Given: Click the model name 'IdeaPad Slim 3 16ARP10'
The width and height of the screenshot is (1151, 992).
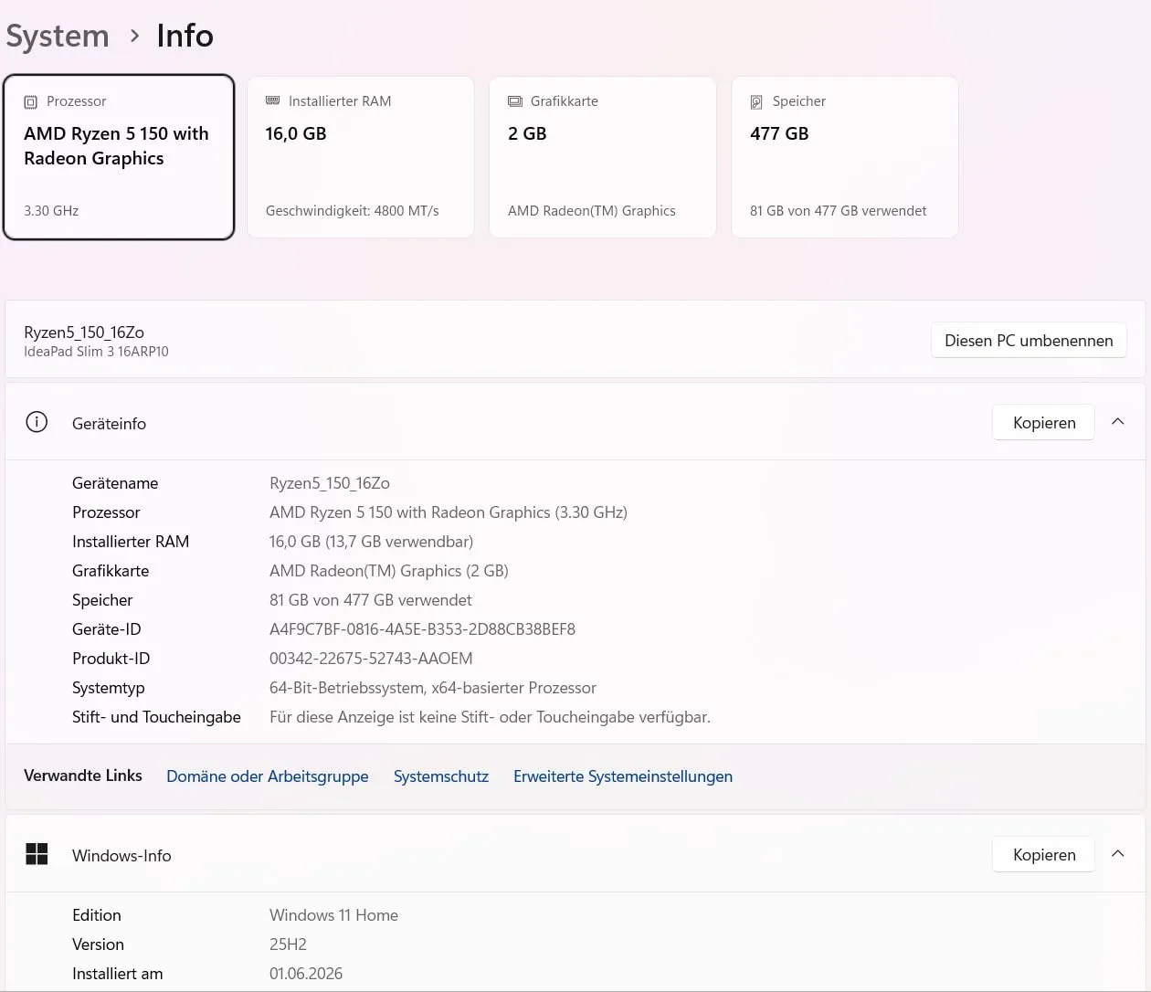Looking at the screenshot, I should point(96,352).
